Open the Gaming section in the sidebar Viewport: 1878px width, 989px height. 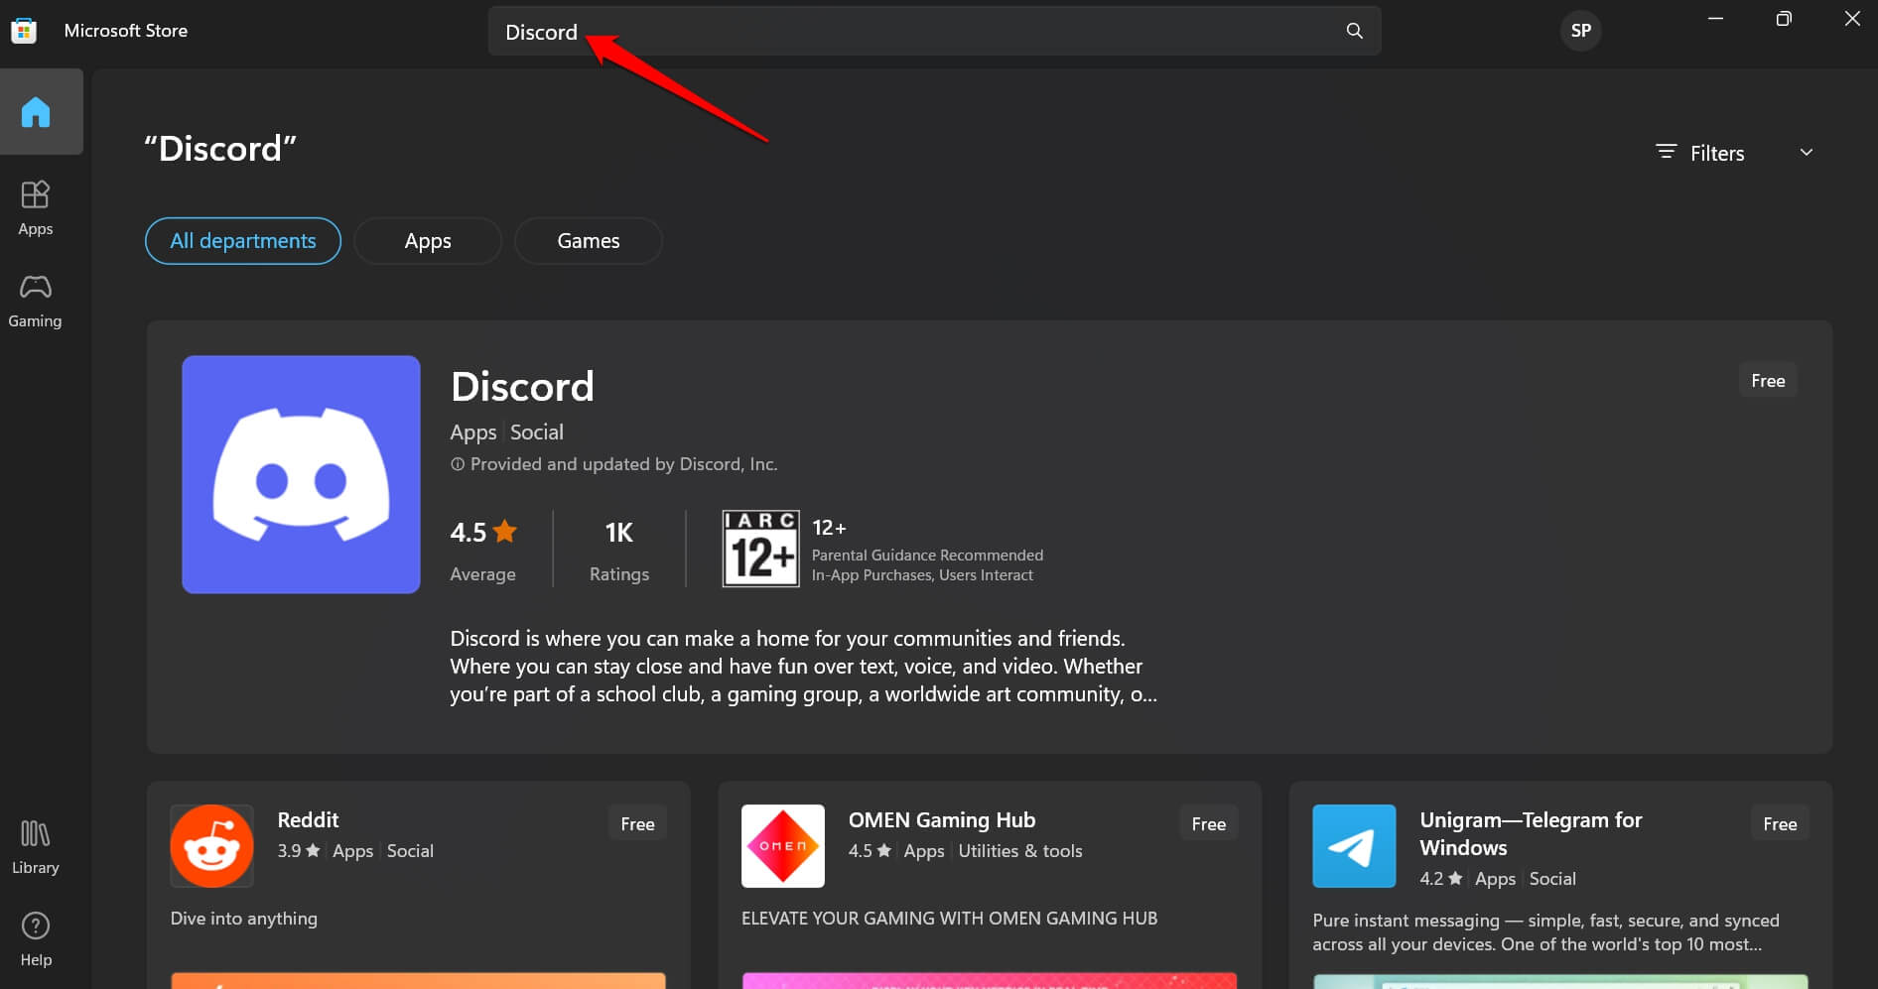pos(36,300)
